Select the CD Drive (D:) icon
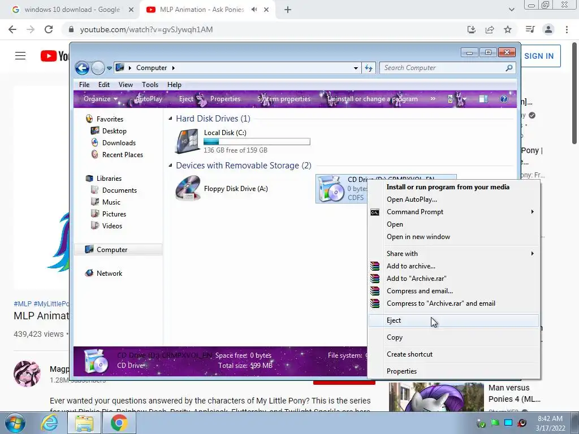Image resolution: width=579 pixels, height=434 pixels. point(331,189)
